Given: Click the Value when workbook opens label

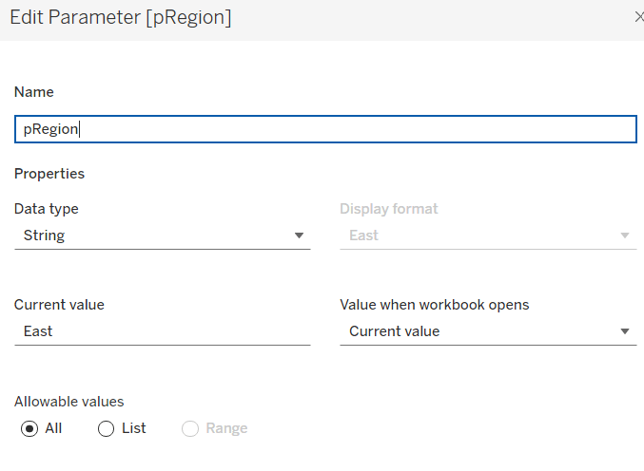Looking at the screenshot, I should pos(434,305).
